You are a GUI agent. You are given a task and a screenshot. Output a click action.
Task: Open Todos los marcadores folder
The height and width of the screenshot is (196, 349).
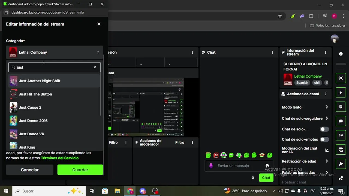click(x=328, y=26)
